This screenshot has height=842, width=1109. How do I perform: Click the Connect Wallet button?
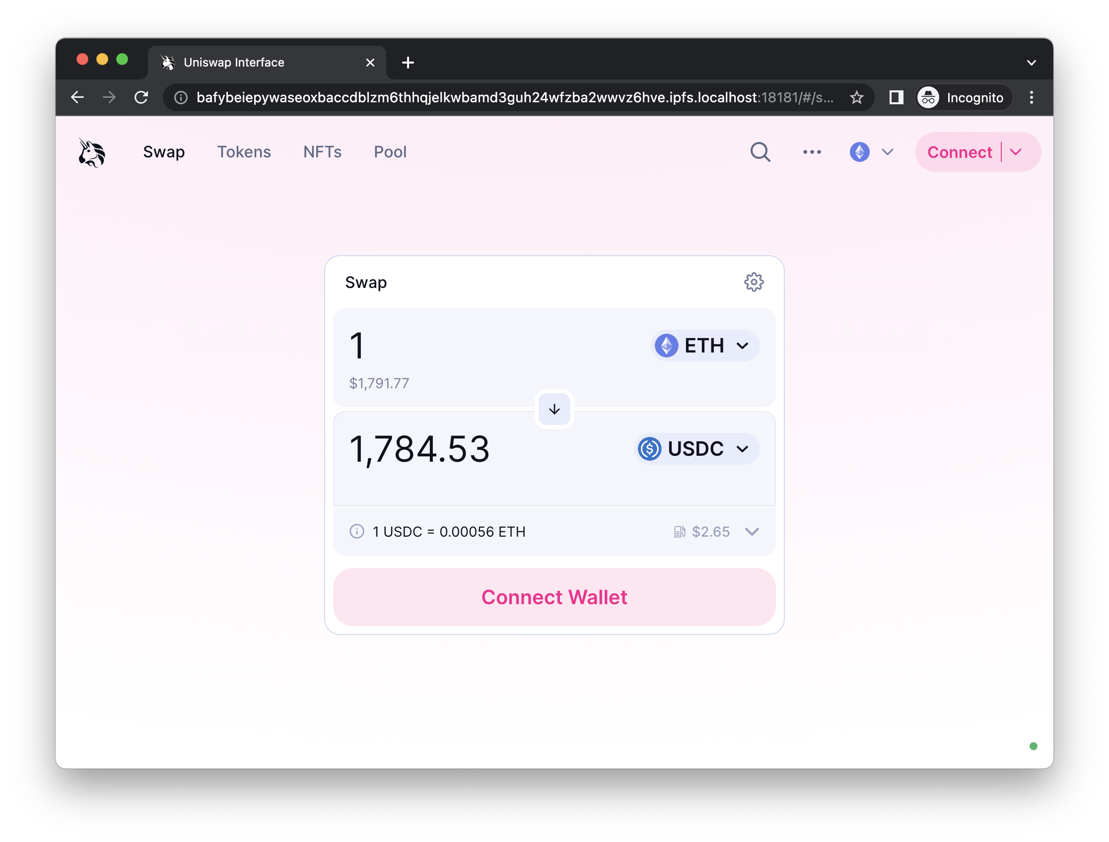coord(554,597)
